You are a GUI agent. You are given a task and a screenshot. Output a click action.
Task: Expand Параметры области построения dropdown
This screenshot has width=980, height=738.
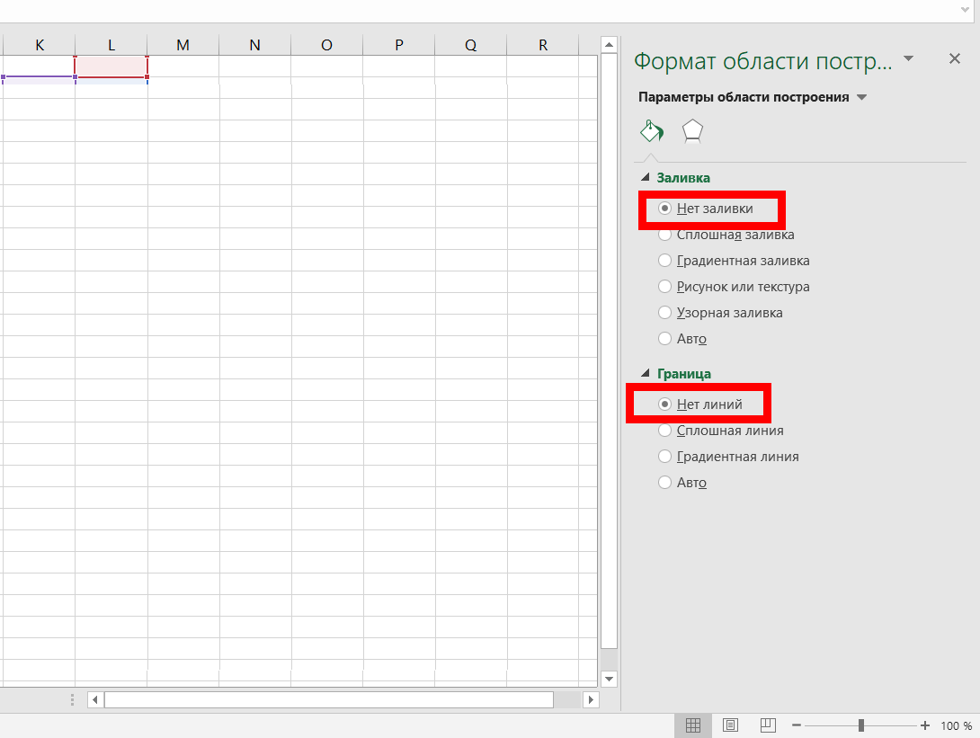pyautogui.click(x=862, y=97)
